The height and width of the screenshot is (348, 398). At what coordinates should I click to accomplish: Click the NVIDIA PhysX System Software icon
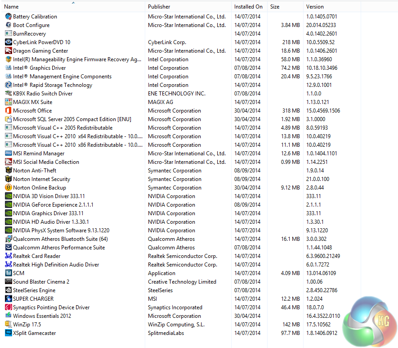click(9, 230)
